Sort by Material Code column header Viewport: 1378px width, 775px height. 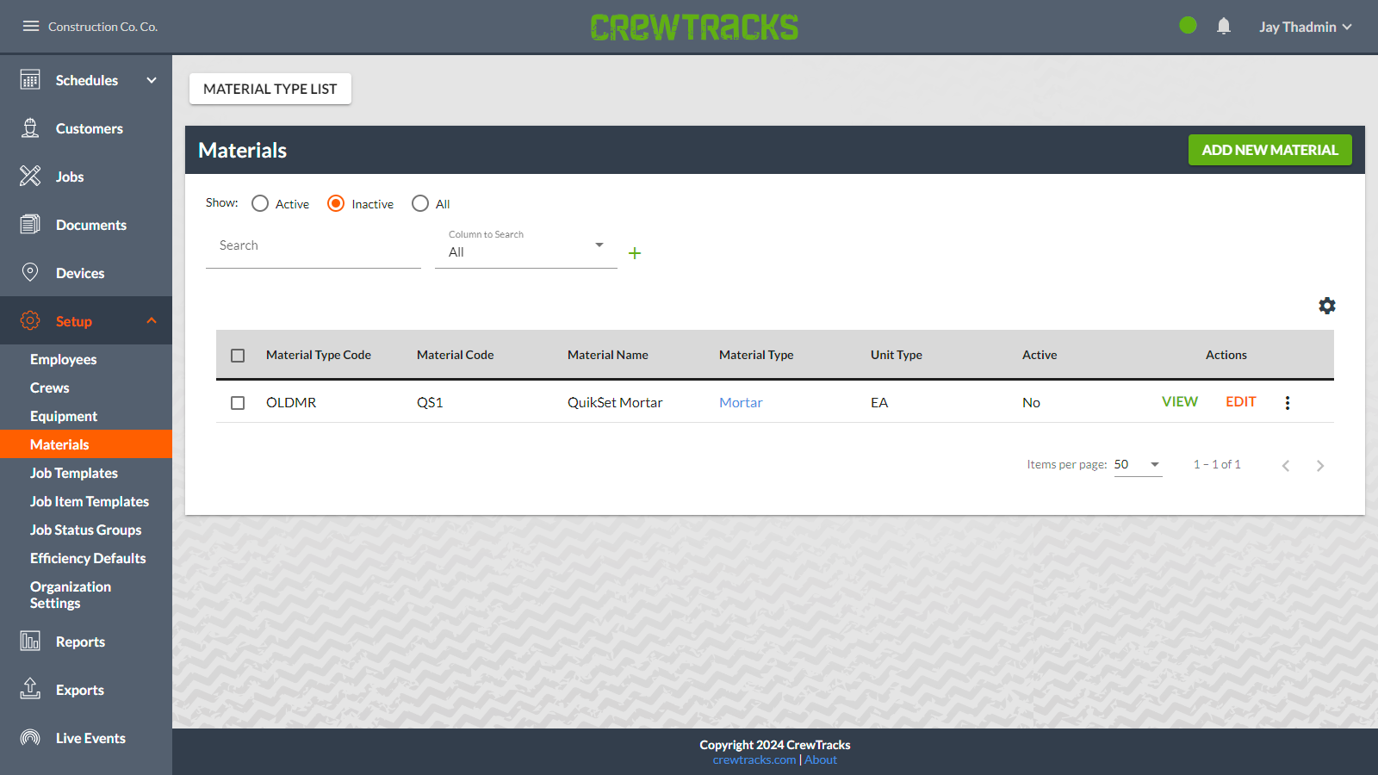coord(456,355)
